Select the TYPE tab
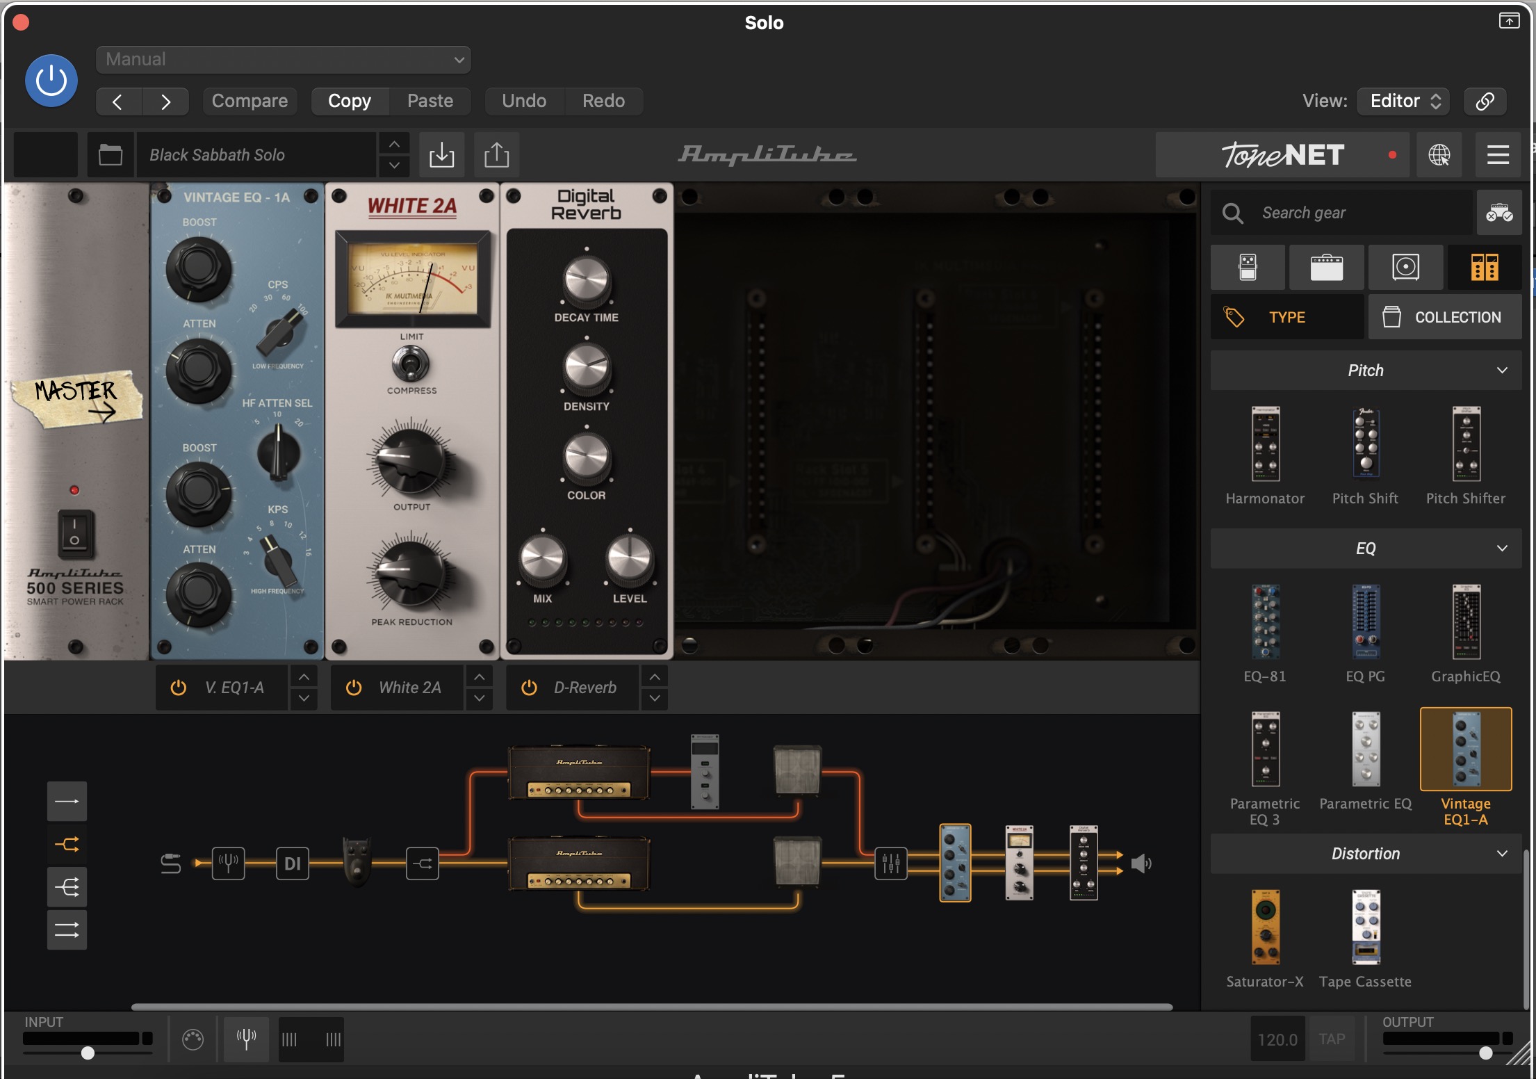 (x=1286, y=317)
